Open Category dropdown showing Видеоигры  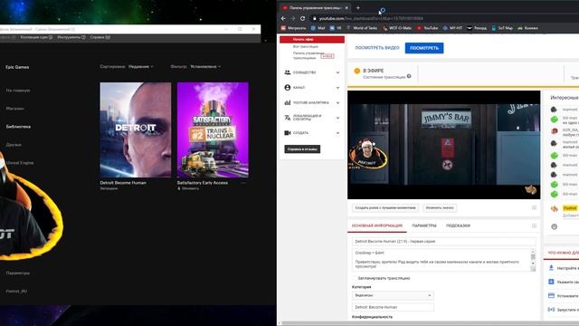pos(393,296)
